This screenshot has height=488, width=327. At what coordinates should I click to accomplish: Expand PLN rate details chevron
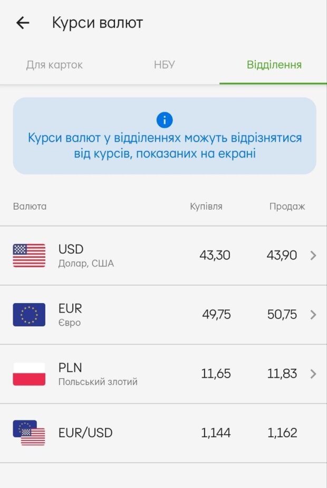pyautogui.click(x=313, y=374)
